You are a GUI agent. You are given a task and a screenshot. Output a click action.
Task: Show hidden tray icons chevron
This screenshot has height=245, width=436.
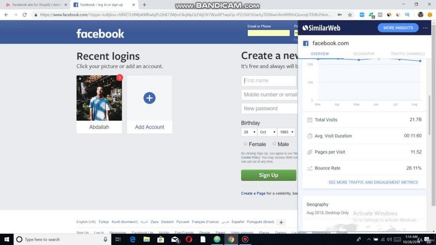coord(369,239)
